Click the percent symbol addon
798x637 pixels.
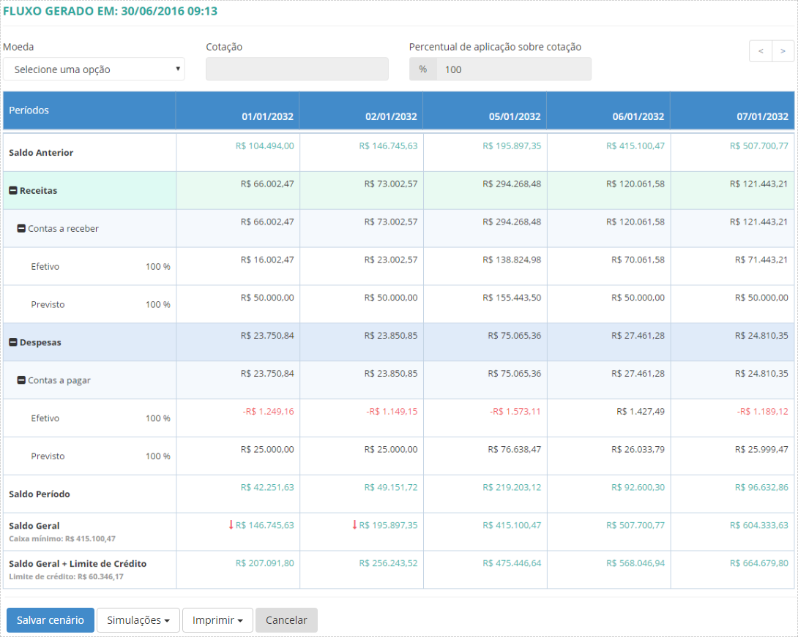422,69
